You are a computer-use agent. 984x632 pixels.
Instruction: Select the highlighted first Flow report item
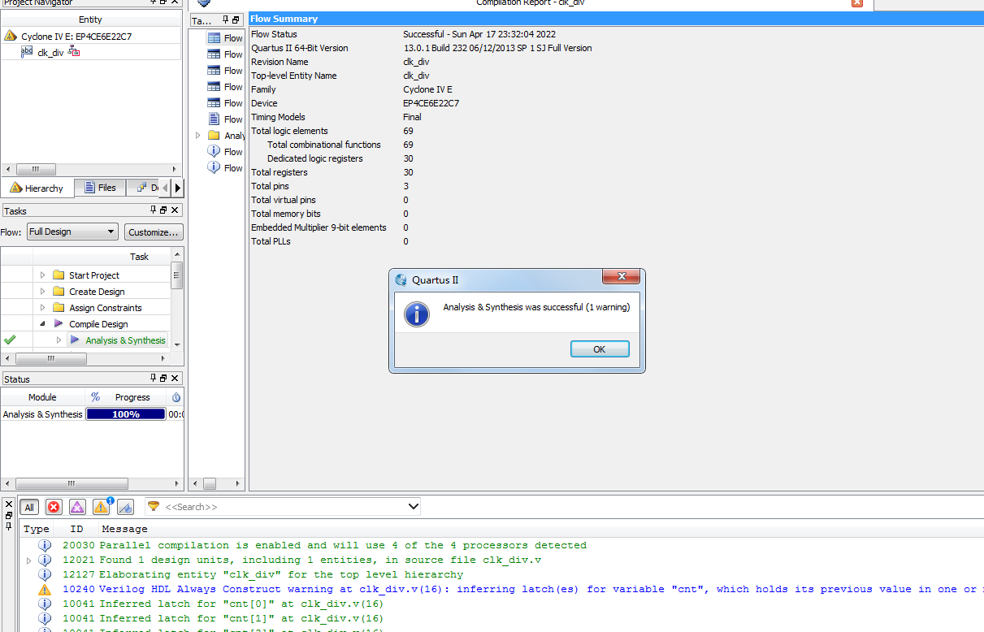(225, 38)
